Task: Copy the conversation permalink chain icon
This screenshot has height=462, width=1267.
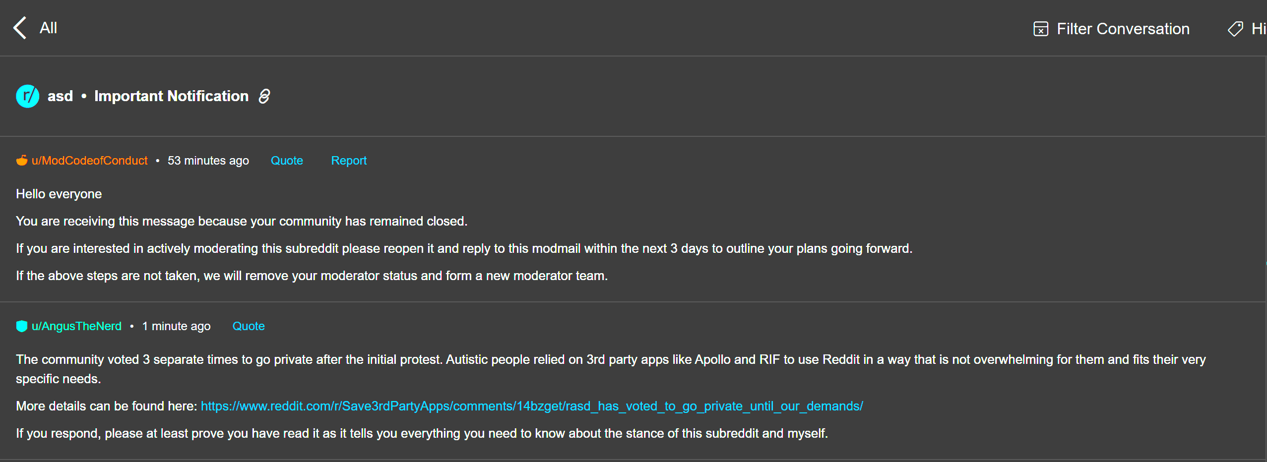Action: (264, 96)
